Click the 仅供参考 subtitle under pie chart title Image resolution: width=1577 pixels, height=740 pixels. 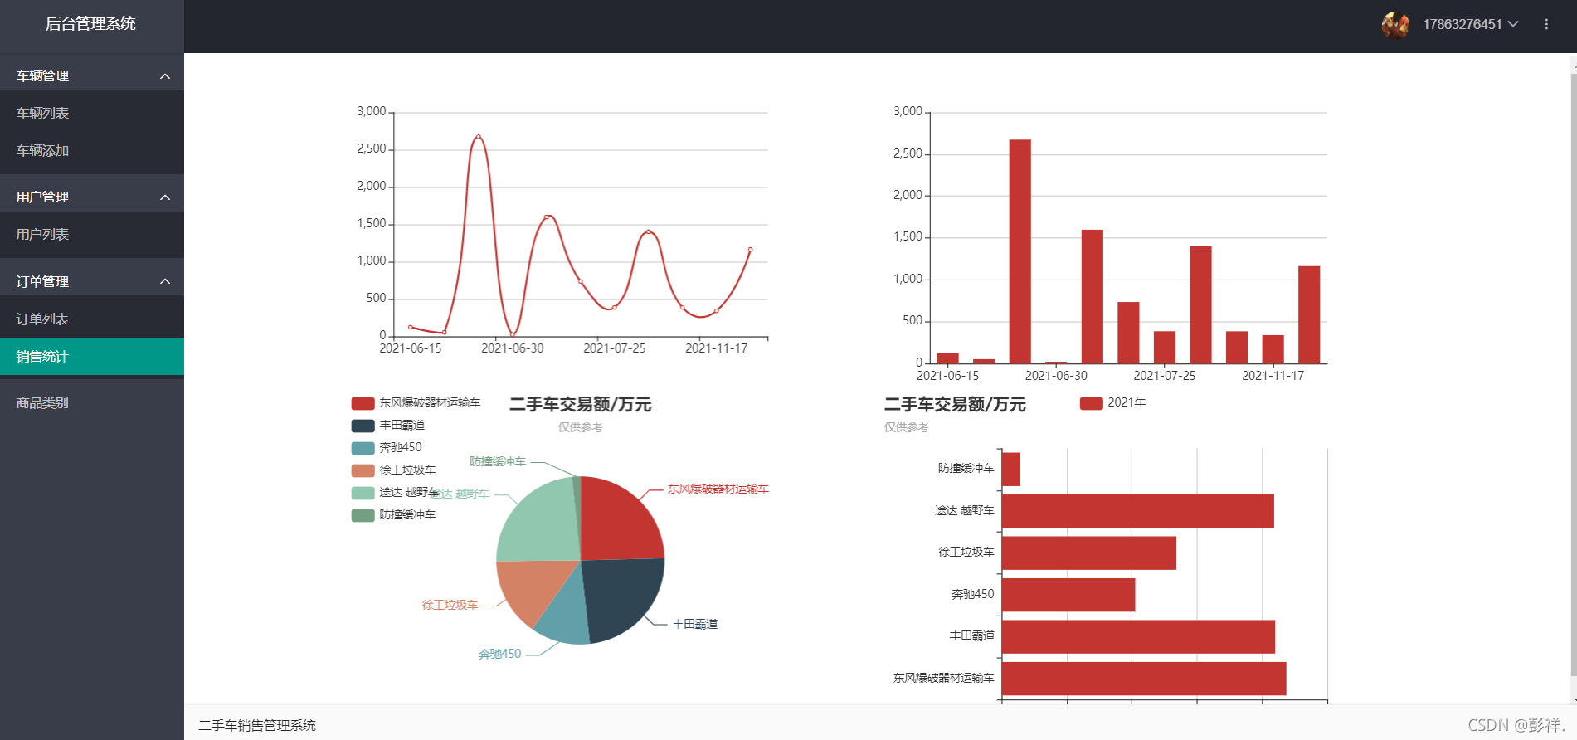coord(580,427)
